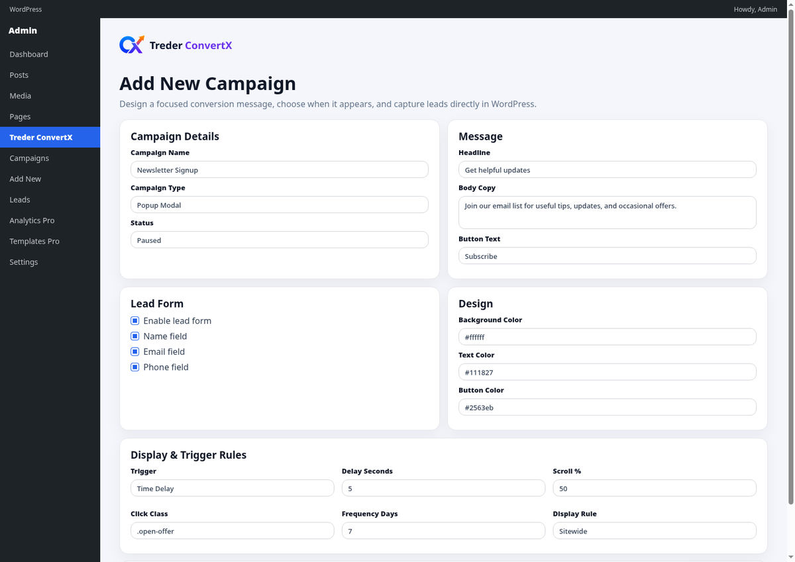The image size is (795, 562).
Task: Toggle the Phone field checkbox
Action: tap(135, 367)
